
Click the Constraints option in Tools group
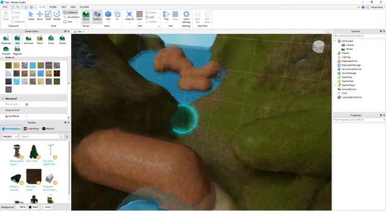[x=71, y=17]
